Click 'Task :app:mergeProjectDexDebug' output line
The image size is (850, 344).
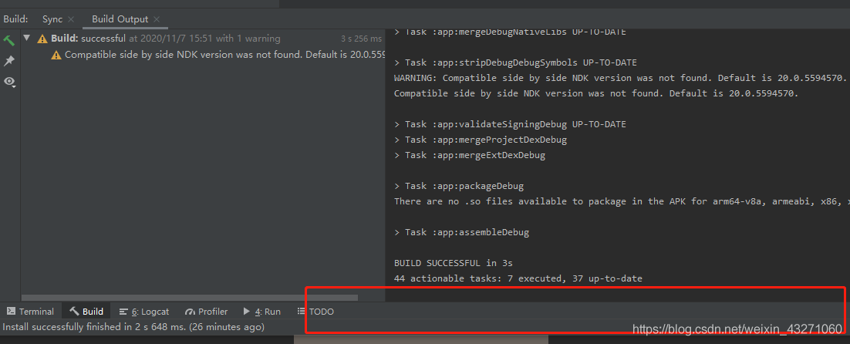click(x=481, y=140)
